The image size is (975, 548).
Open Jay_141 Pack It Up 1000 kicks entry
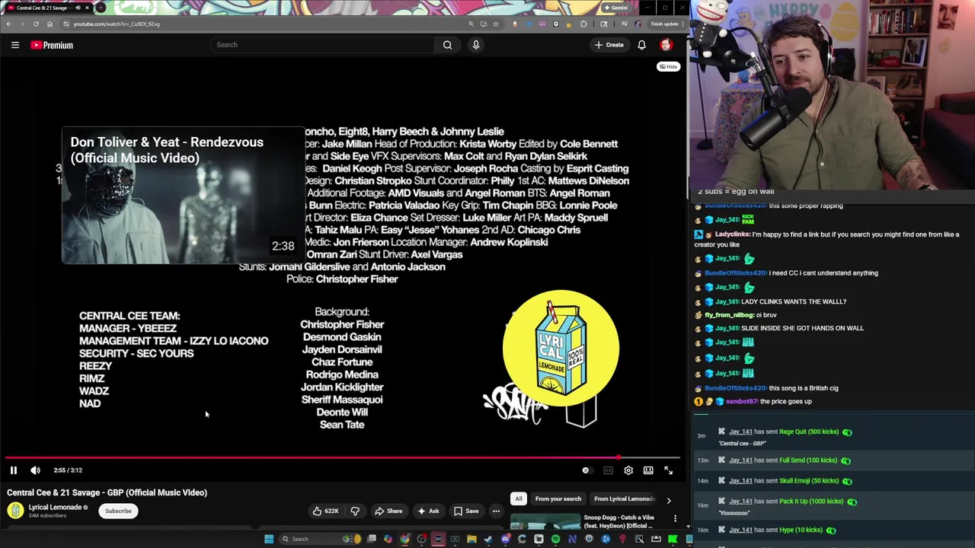[834, 506]
